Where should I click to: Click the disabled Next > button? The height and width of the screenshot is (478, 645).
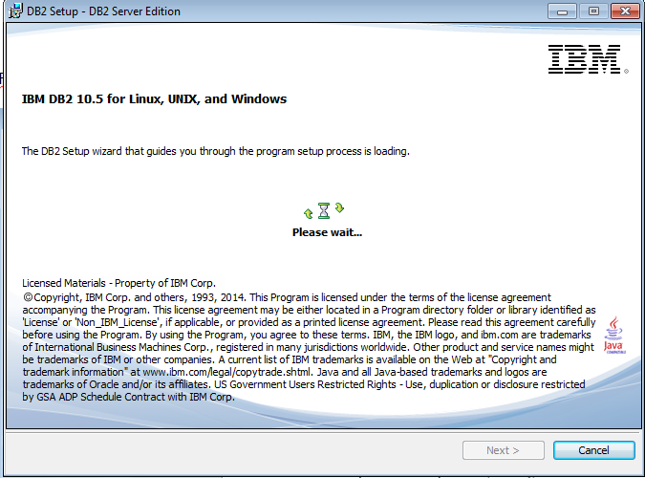click(503, 450)
